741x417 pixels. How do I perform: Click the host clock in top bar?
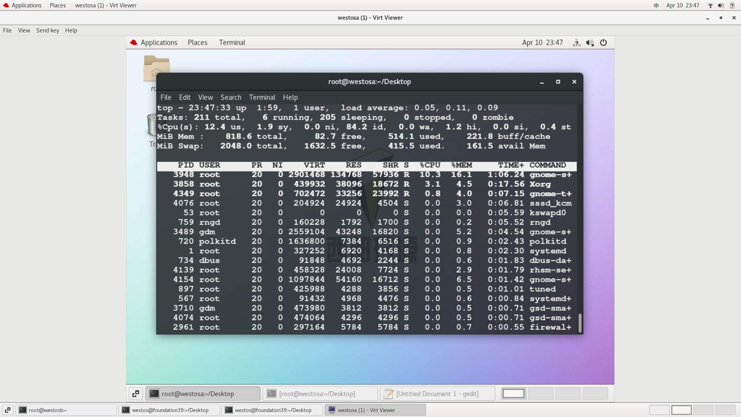[682, 5]
